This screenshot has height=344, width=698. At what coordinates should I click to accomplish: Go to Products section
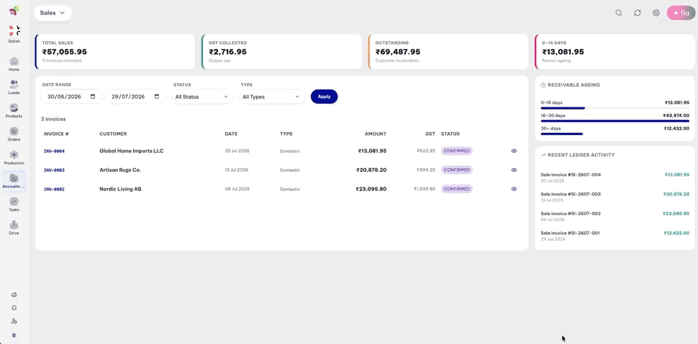pyautogui.click(x=14, y=111)
